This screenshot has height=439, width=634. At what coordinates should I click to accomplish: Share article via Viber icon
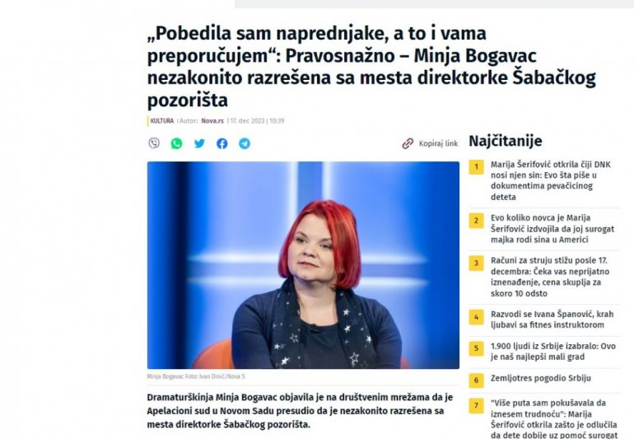coord(154,143)
